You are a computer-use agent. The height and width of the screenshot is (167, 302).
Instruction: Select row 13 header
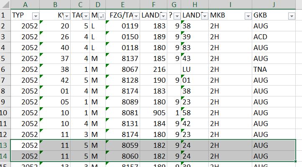5,145
